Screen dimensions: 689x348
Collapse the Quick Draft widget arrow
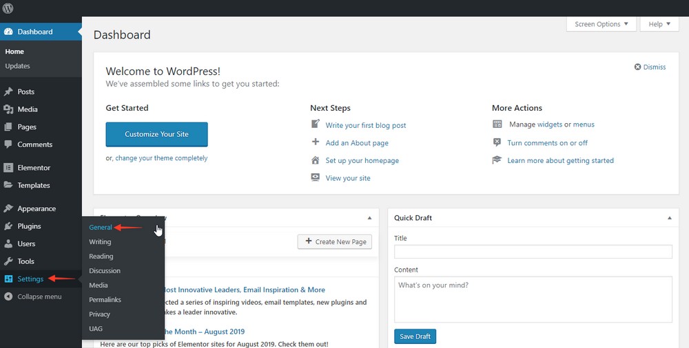(670, 217)
